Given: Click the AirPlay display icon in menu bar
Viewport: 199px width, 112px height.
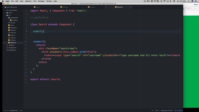Looking at the screenshot, I should point(168,1).
